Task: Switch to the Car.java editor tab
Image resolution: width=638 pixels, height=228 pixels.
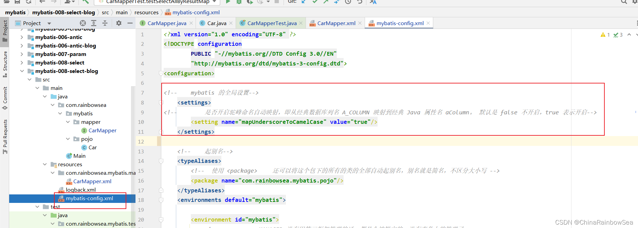Action: pyautogui.click(x=216, y=23)
